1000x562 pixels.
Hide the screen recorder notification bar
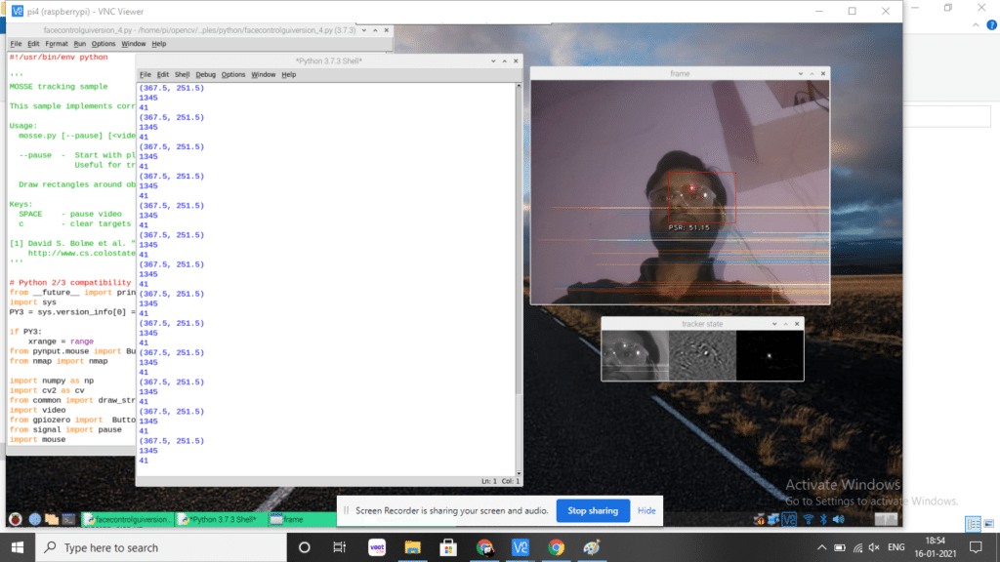tap(647, 510)
